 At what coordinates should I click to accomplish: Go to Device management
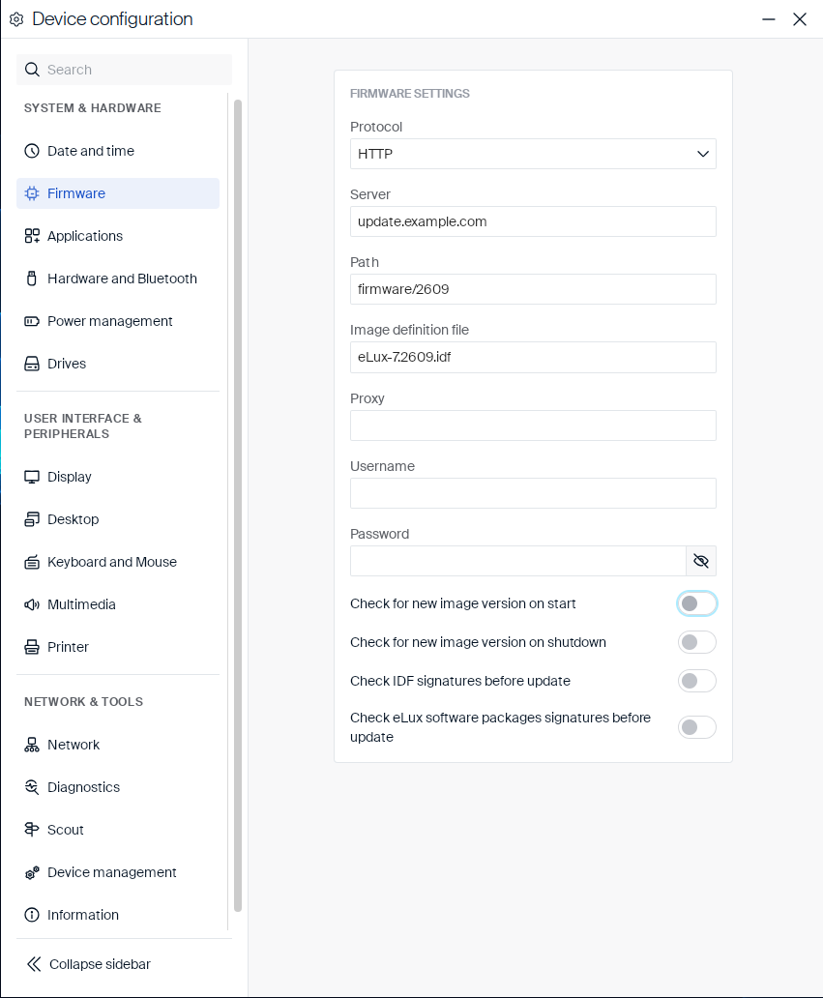click(x=118, y=872)
